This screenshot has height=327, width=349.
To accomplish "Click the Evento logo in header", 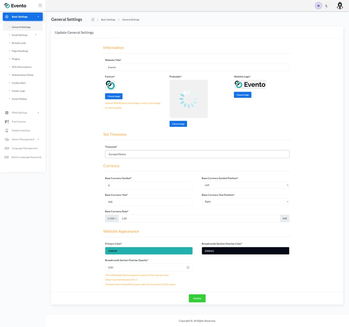I will pyautogui.click(x=15, y=6).
